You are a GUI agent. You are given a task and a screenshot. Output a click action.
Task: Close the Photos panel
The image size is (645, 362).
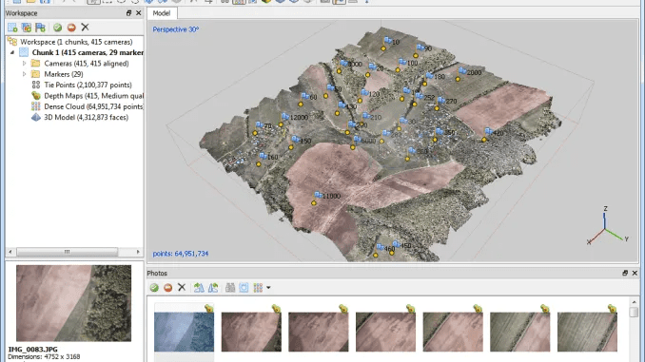pos(635,273)
